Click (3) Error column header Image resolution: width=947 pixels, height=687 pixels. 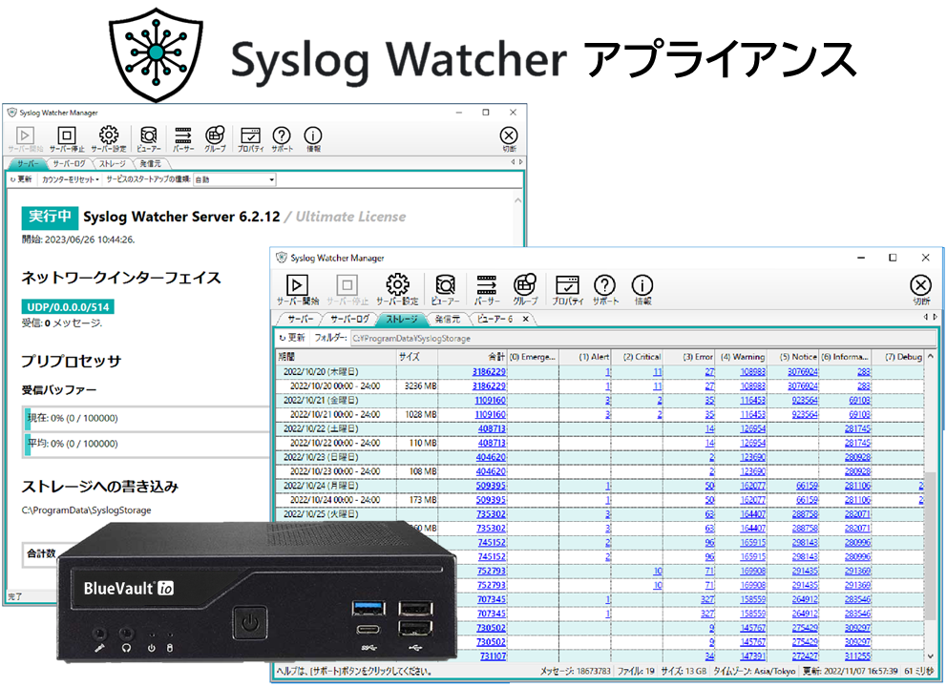click(x=689, y=357)
